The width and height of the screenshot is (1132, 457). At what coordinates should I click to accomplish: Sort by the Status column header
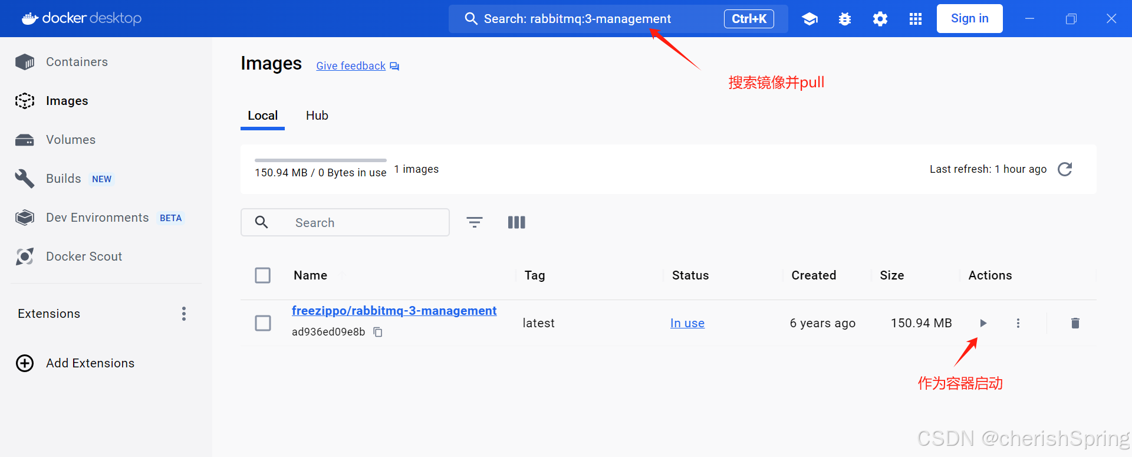point(690,275)
